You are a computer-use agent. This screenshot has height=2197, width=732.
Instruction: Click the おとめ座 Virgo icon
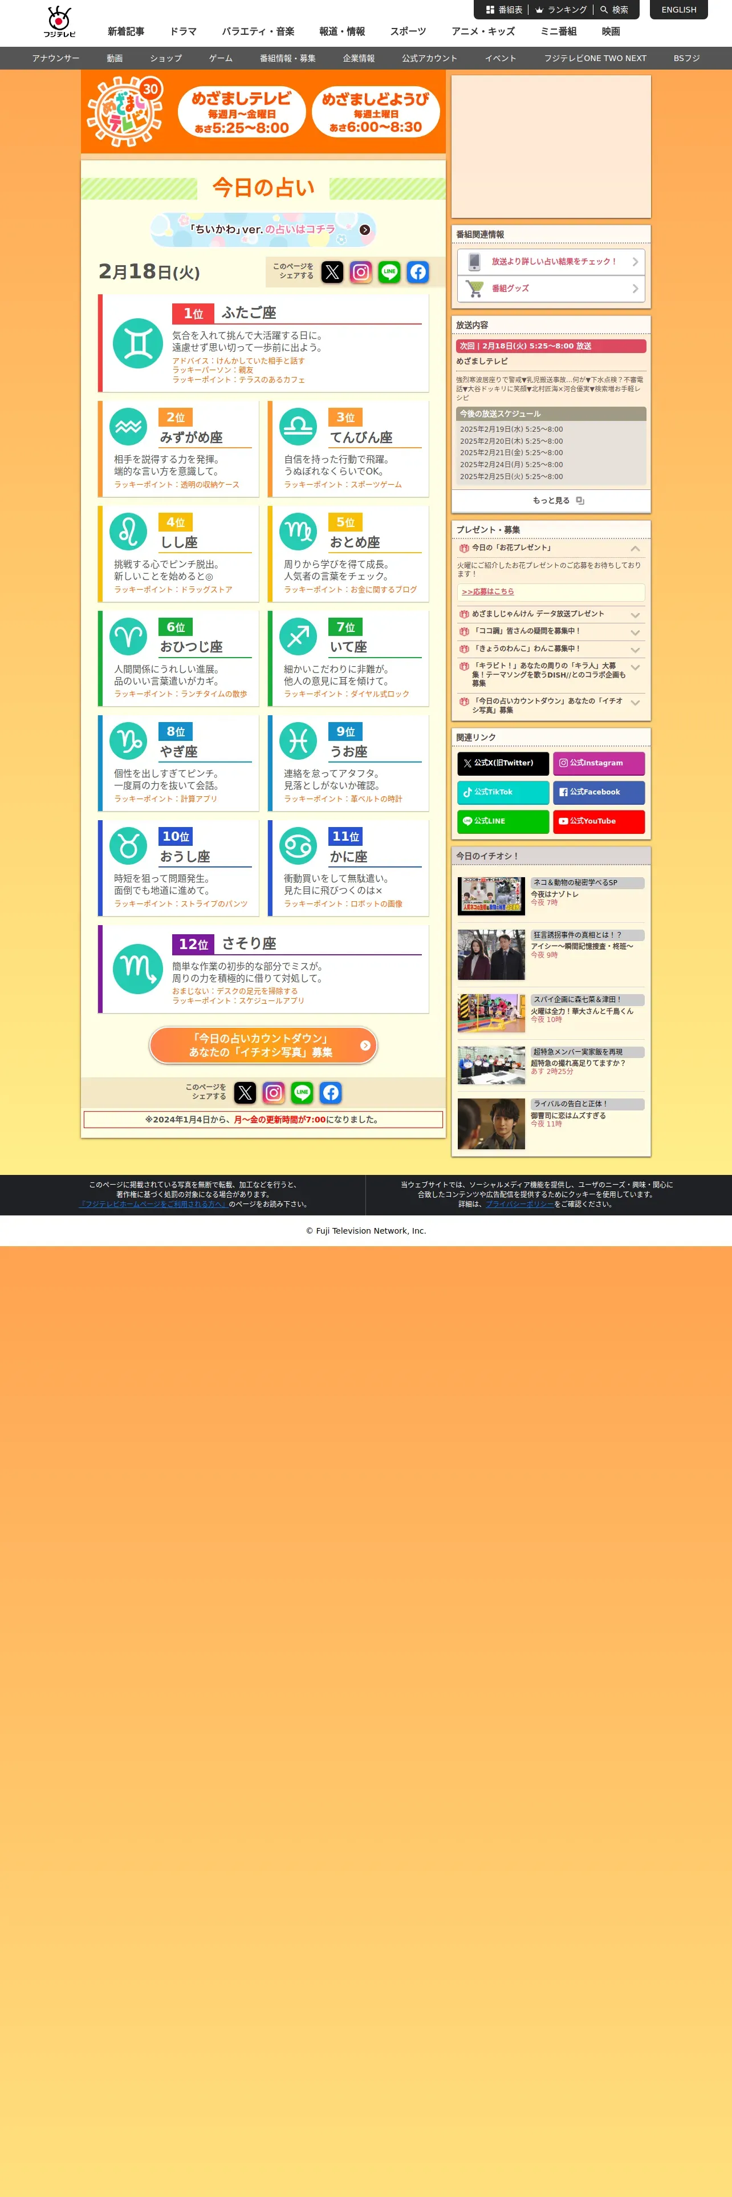(x=298, y=532)
